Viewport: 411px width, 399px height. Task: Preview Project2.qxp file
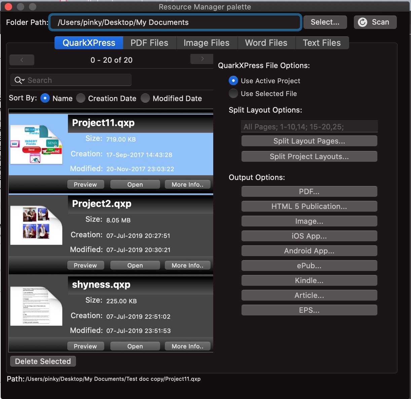click(x=85, y=265)
